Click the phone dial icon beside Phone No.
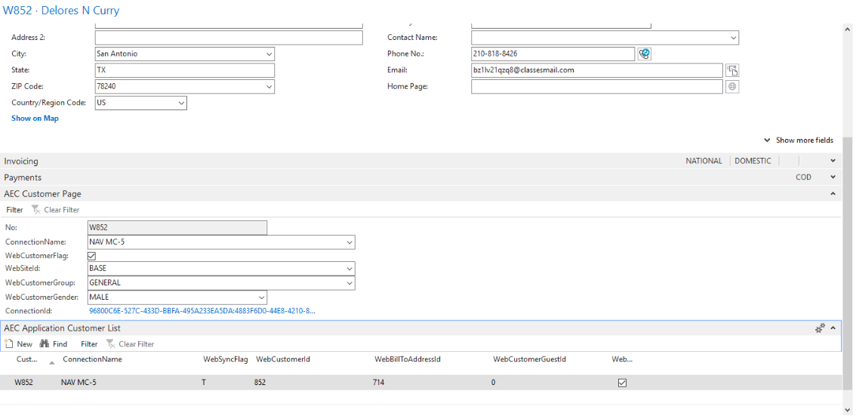This screenshot has width=856, height=419. point(644,54)
